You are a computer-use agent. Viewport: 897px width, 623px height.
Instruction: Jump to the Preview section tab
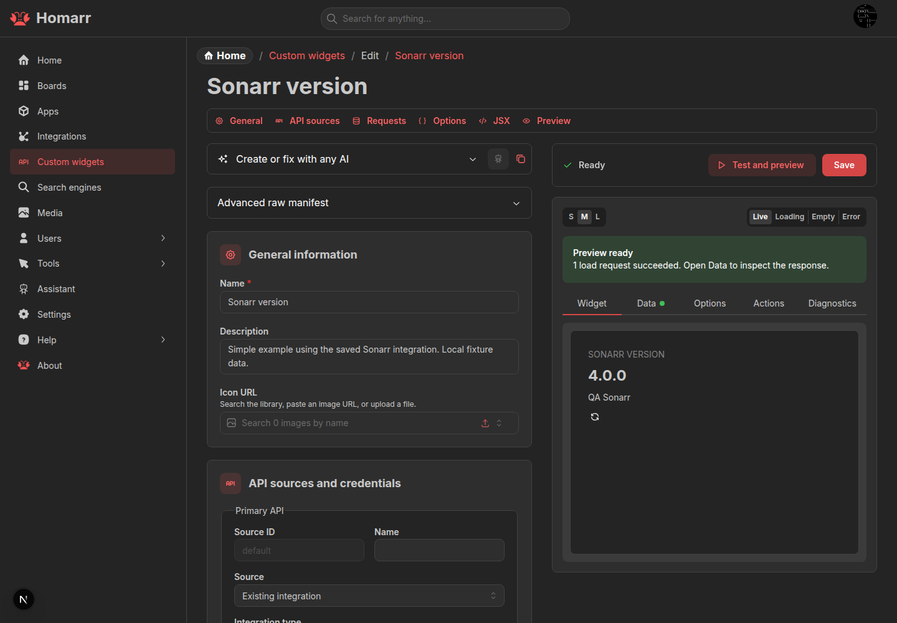546,121
